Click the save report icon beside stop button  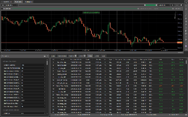pyautogui.click(x=181, y=5)
